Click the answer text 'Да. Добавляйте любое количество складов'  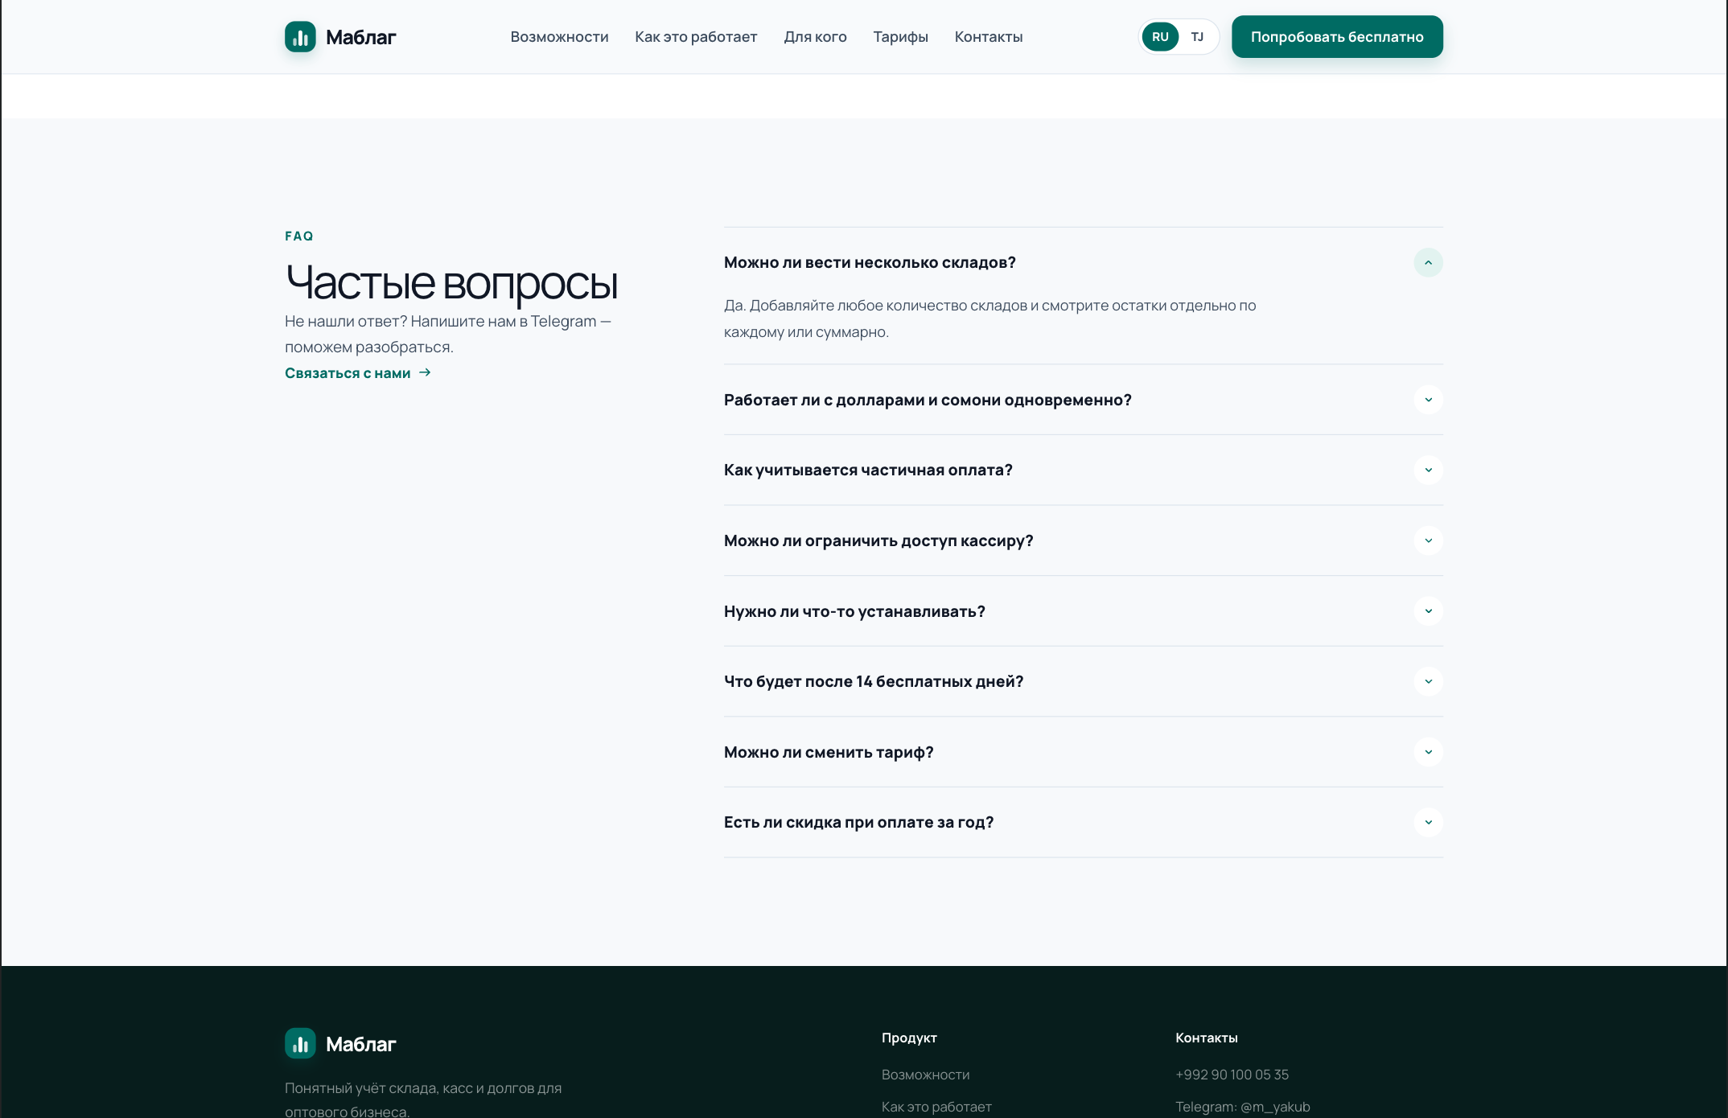[989, 319]
